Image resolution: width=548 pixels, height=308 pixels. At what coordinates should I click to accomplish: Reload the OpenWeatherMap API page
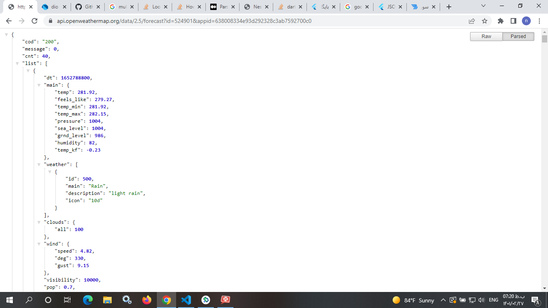(35, 21)
